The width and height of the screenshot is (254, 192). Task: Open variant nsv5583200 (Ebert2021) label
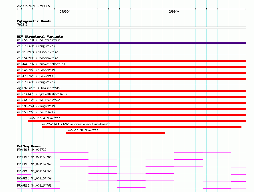36,112
